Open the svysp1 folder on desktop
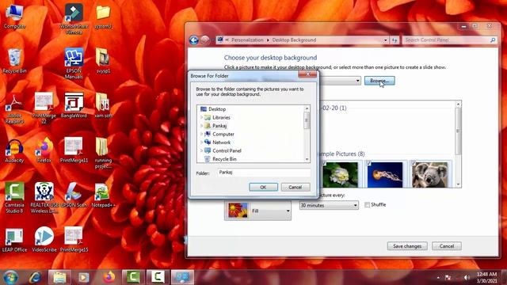This screenshot has height=285, width=507. pos(103,61)
